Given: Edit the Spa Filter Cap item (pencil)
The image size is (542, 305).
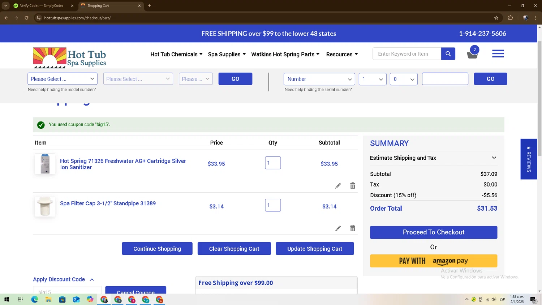Looking at the screenshot, I should (x=338, y=228).
